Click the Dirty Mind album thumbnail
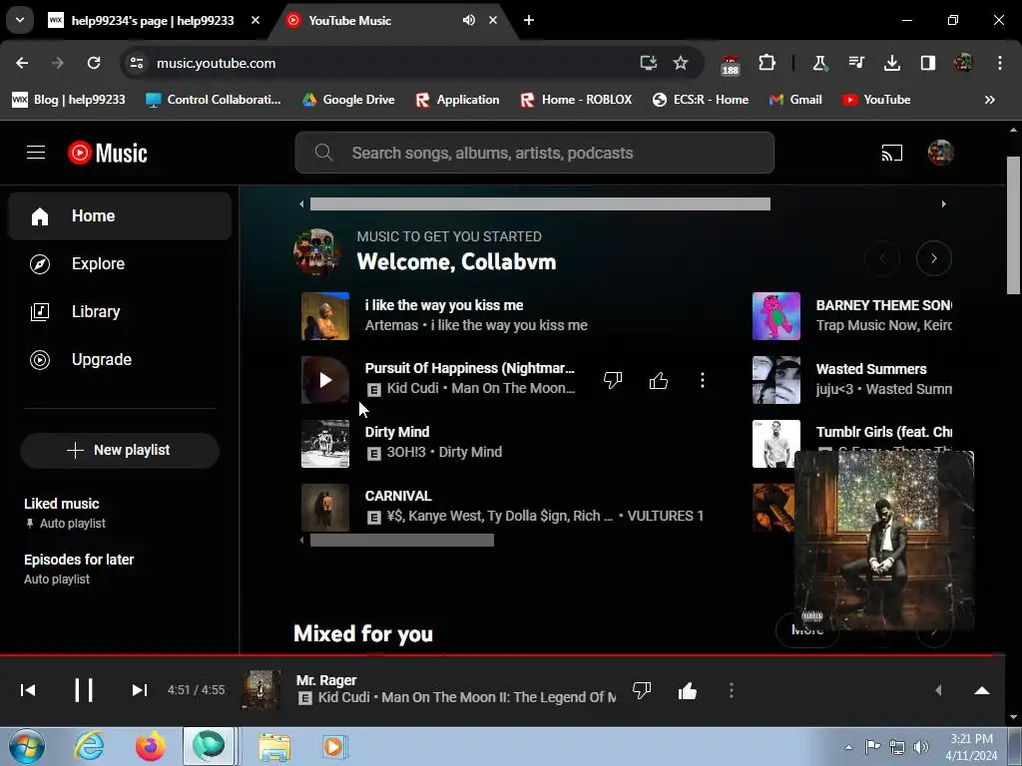The width and height of the screenshot is (1022, 766). pos(325,444)
